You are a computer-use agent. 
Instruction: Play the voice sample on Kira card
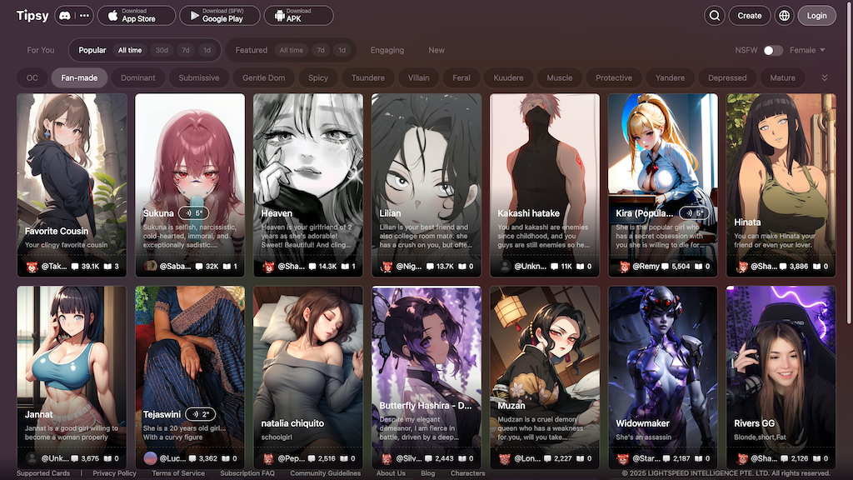[697, 213]
